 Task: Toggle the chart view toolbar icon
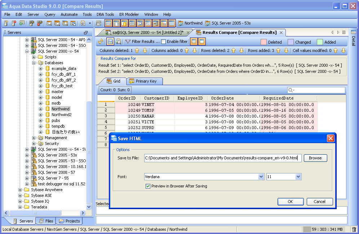(164, 23)
